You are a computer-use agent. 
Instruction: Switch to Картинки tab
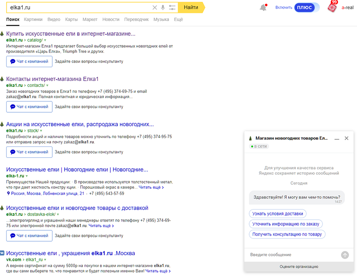(x=33, y=19)
